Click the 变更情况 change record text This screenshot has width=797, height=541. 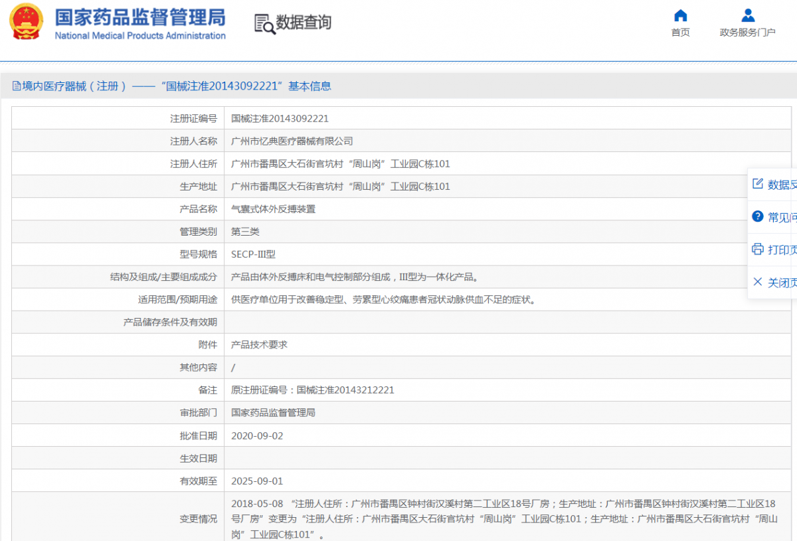click(503, 518)
